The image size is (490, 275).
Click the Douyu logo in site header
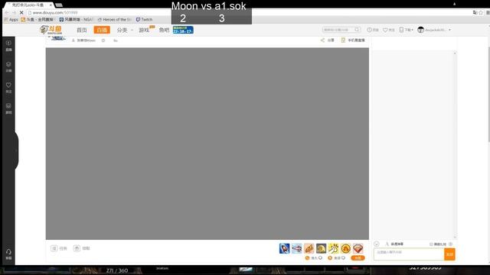pos(51,30)
